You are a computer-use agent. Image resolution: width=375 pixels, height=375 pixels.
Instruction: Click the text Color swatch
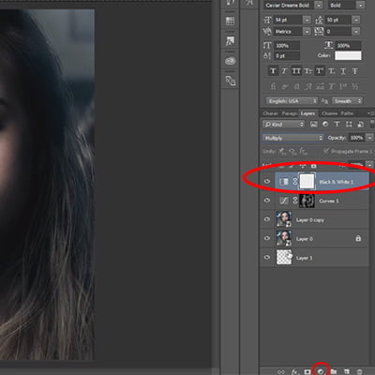pos(348,55)
